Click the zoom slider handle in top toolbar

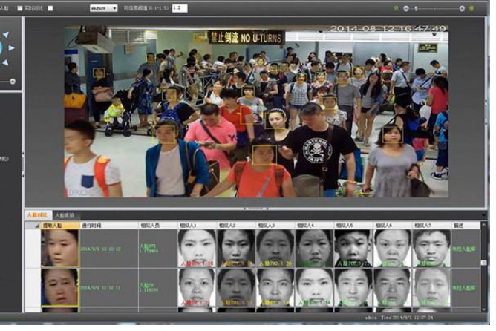coord(416,9)
